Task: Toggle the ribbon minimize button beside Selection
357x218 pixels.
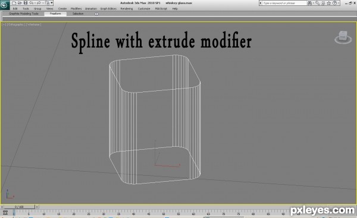Action: point(96,14)
